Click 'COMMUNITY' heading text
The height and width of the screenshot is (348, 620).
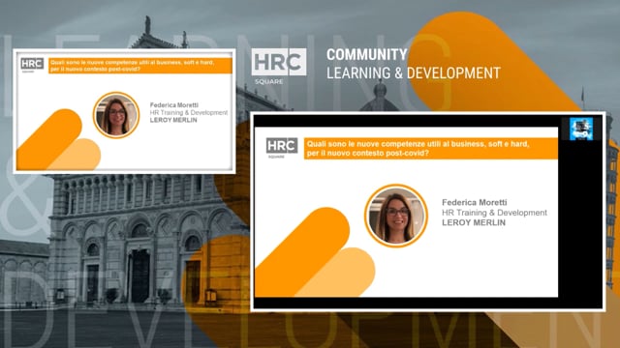pyautogui.click(x=366, y=55)
